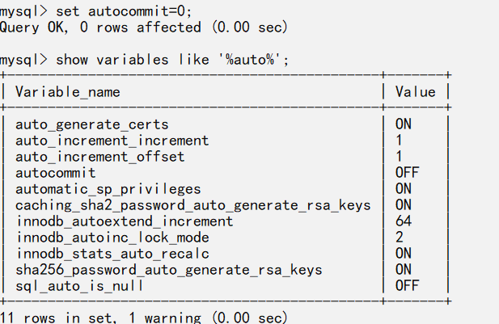Select the auto_generate_certs variable name
This screenshot has width=499, height=324.
(x=91, y=124)
